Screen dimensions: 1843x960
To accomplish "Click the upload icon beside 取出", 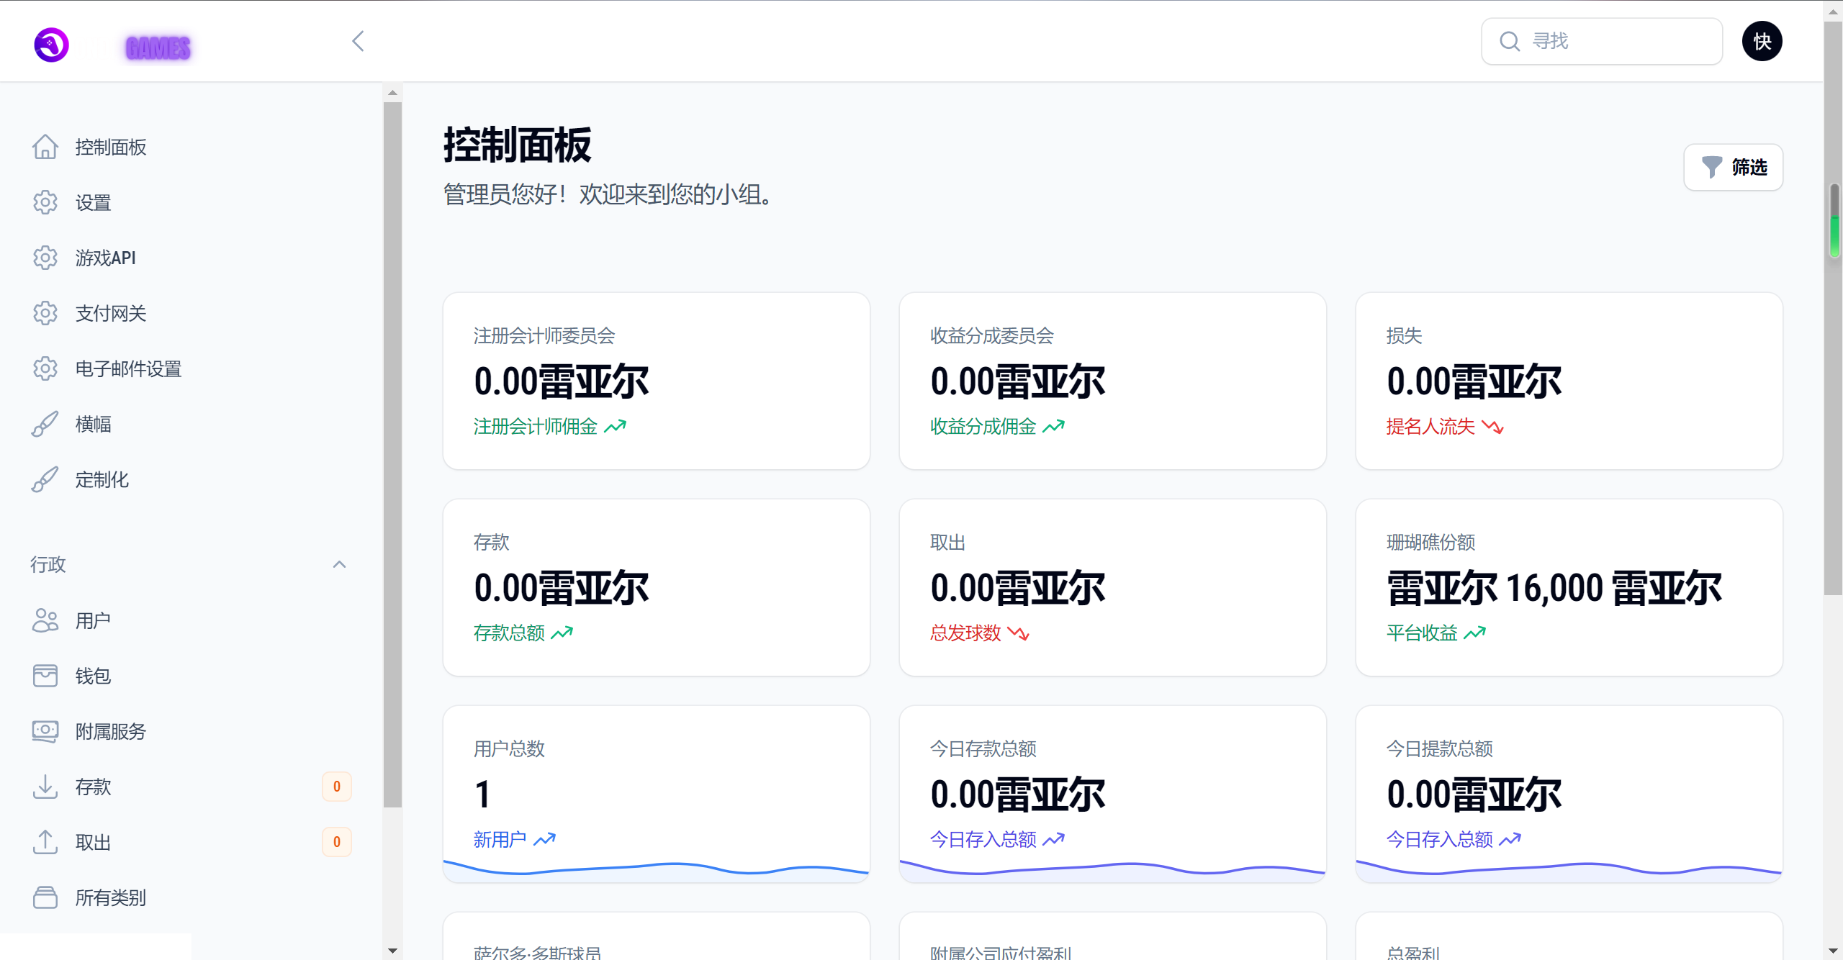I will tap(45, 842).
